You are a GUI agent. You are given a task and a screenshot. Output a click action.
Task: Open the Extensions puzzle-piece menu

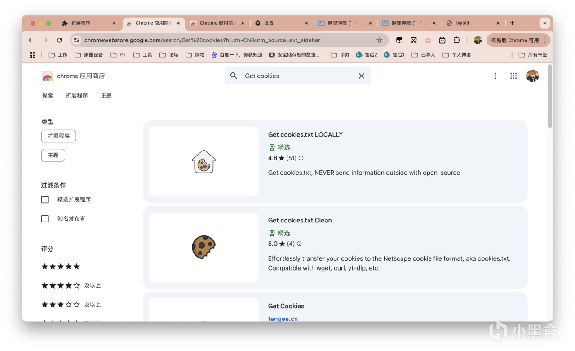[x=456, y=40]
